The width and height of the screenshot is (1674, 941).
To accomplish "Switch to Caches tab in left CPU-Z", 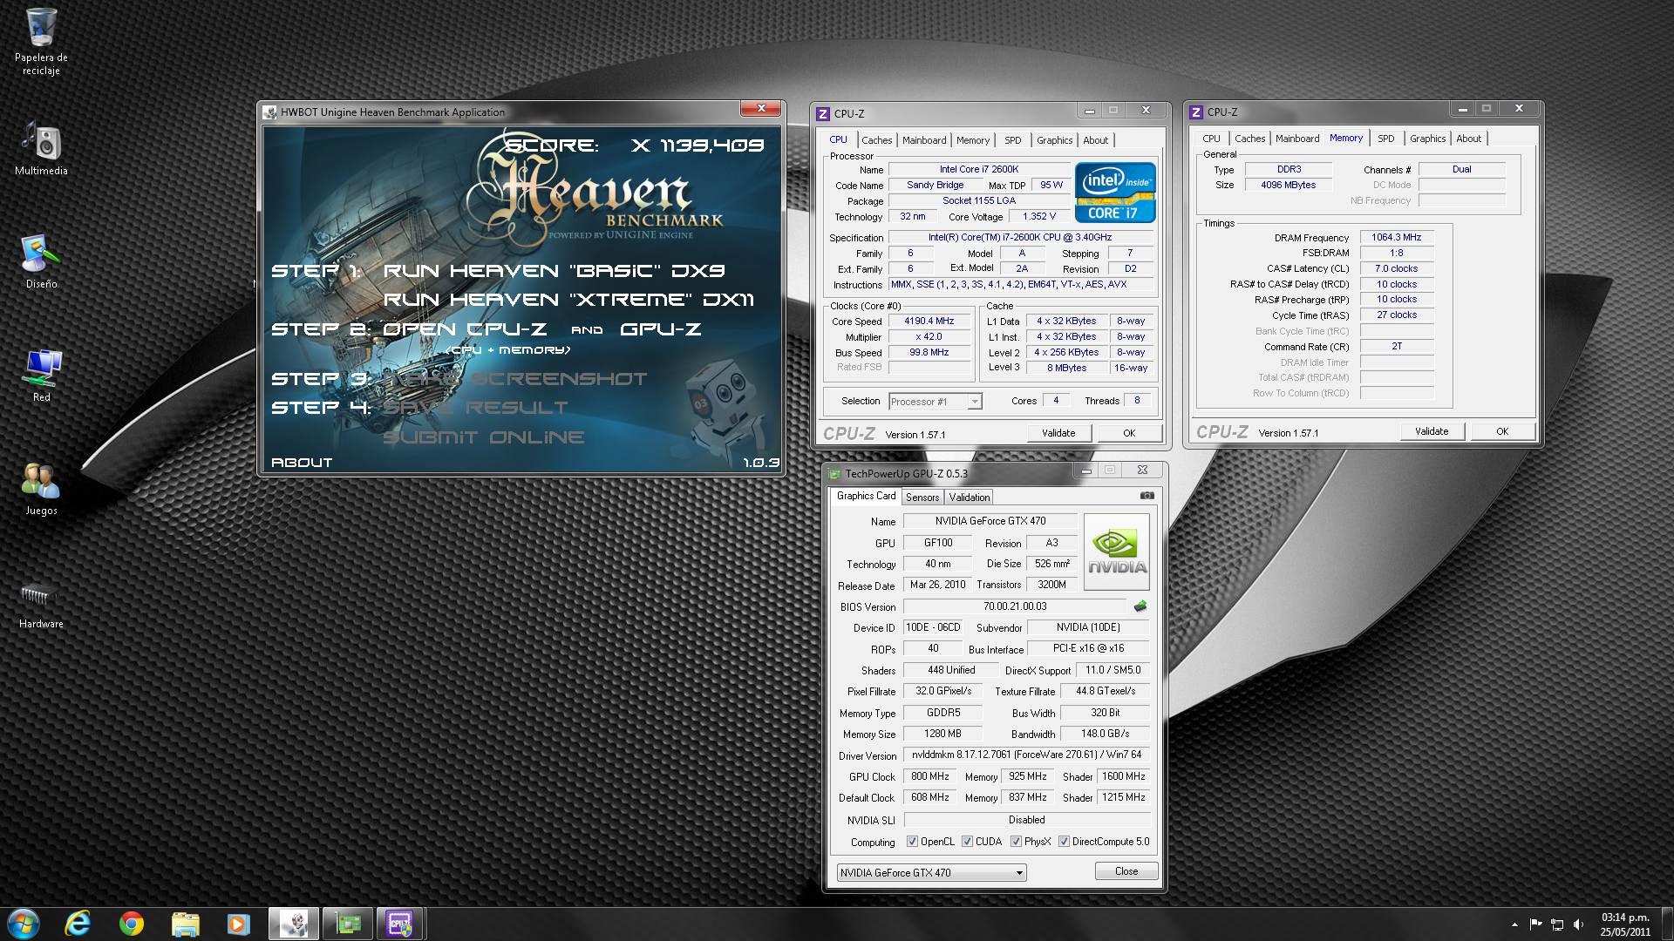I will click(876, 140).
